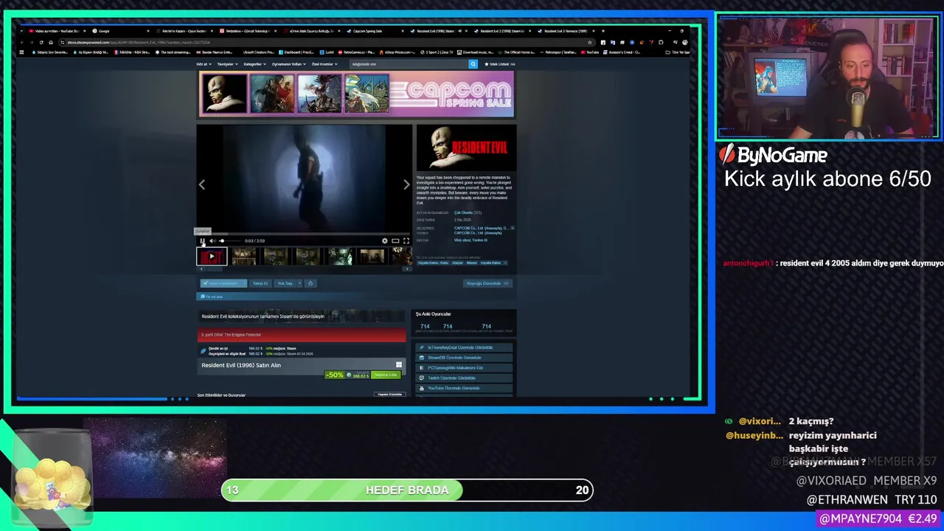This screenshot has height=531, width=944.
Task: Show the next media with the right arrow
Action: pos(406,184)
